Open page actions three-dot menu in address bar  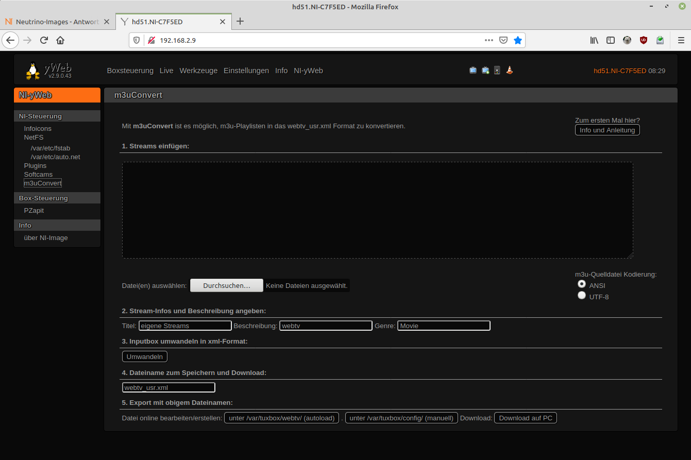pos(489,40)
